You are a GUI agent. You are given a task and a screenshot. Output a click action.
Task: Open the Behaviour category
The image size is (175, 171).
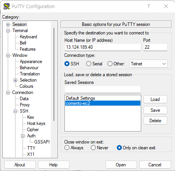coord(29,68)
